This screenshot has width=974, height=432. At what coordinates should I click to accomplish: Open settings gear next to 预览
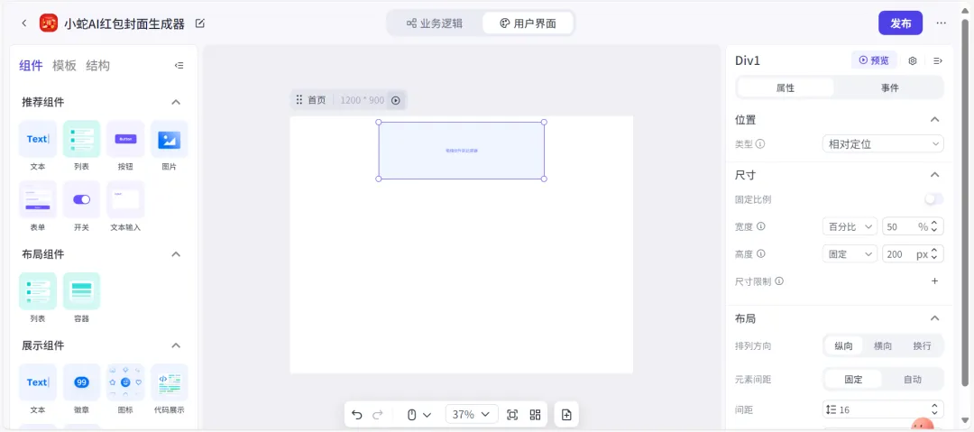click(x=913, y=60)
